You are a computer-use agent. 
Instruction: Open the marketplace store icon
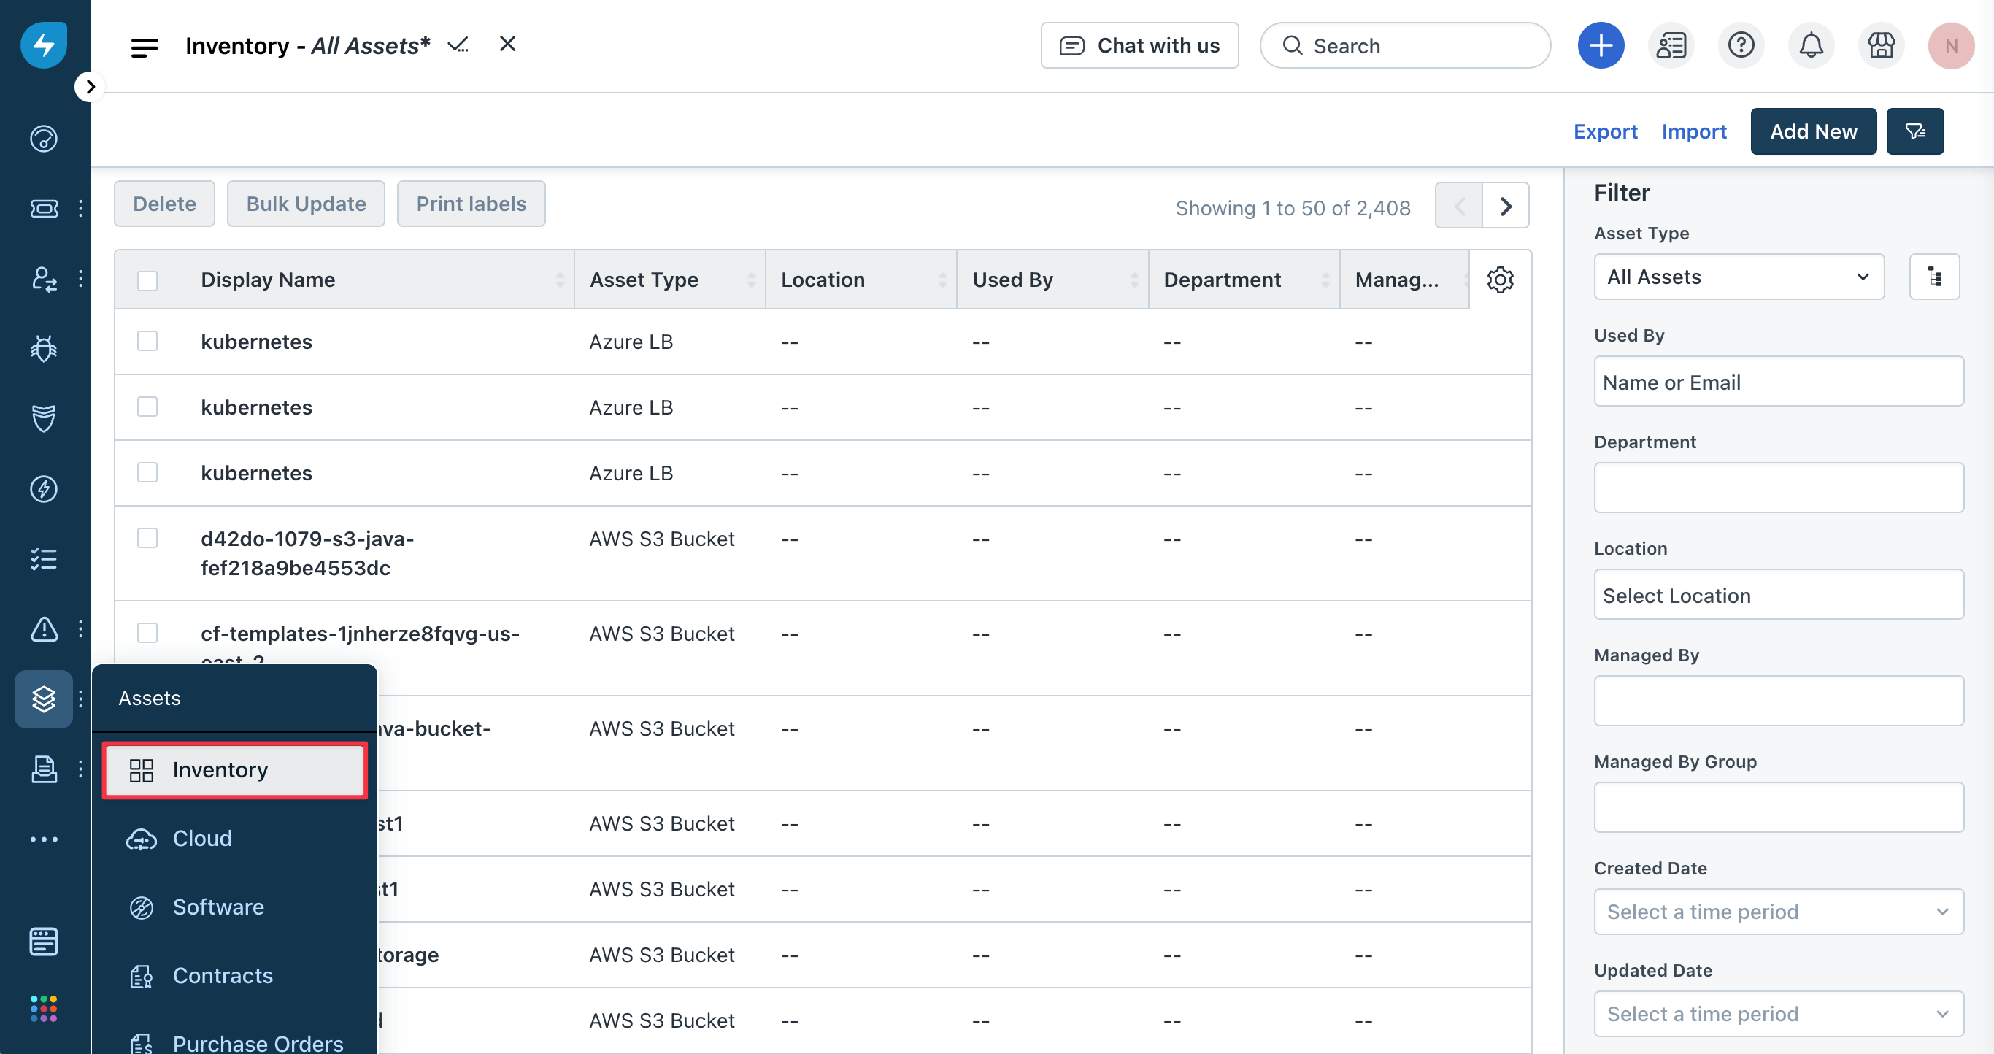click(x=1881, y=46)
